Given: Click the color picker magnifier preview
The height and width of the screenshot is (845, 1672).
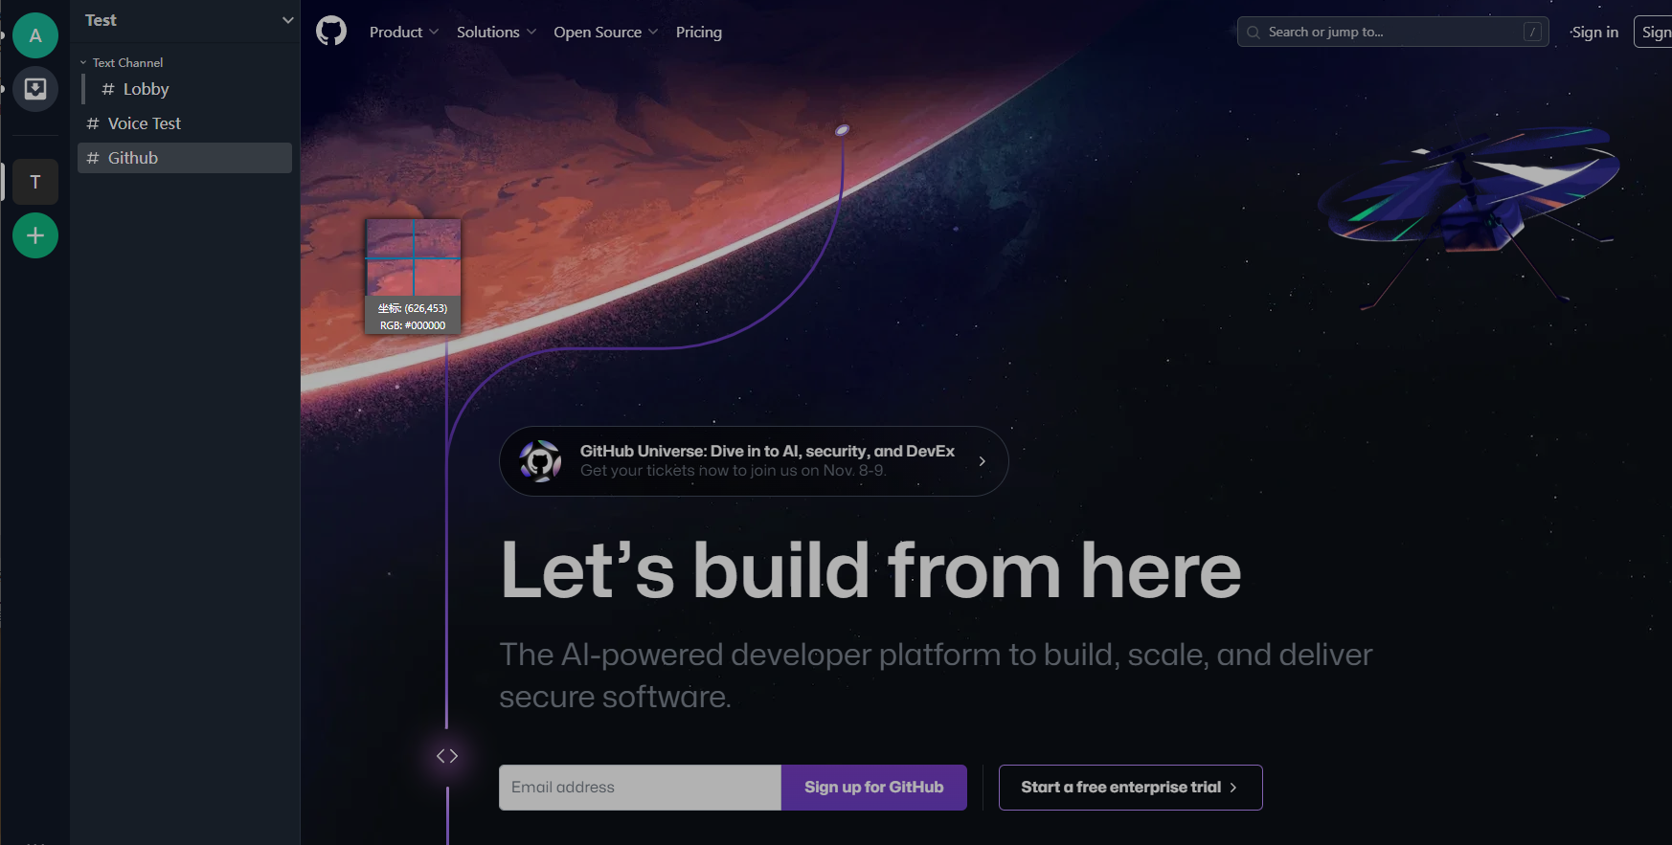Looking at the screenshot, I should click(x=414, y=257).
